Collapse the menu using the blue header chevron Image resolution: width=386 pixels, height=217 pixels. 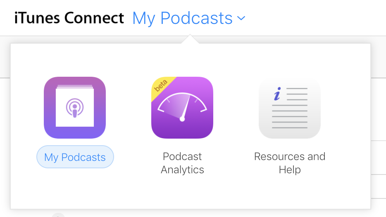click(241, 18)
